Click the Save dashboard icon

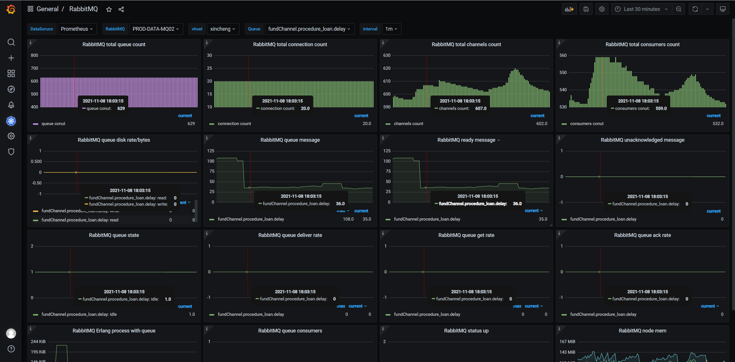586,9
